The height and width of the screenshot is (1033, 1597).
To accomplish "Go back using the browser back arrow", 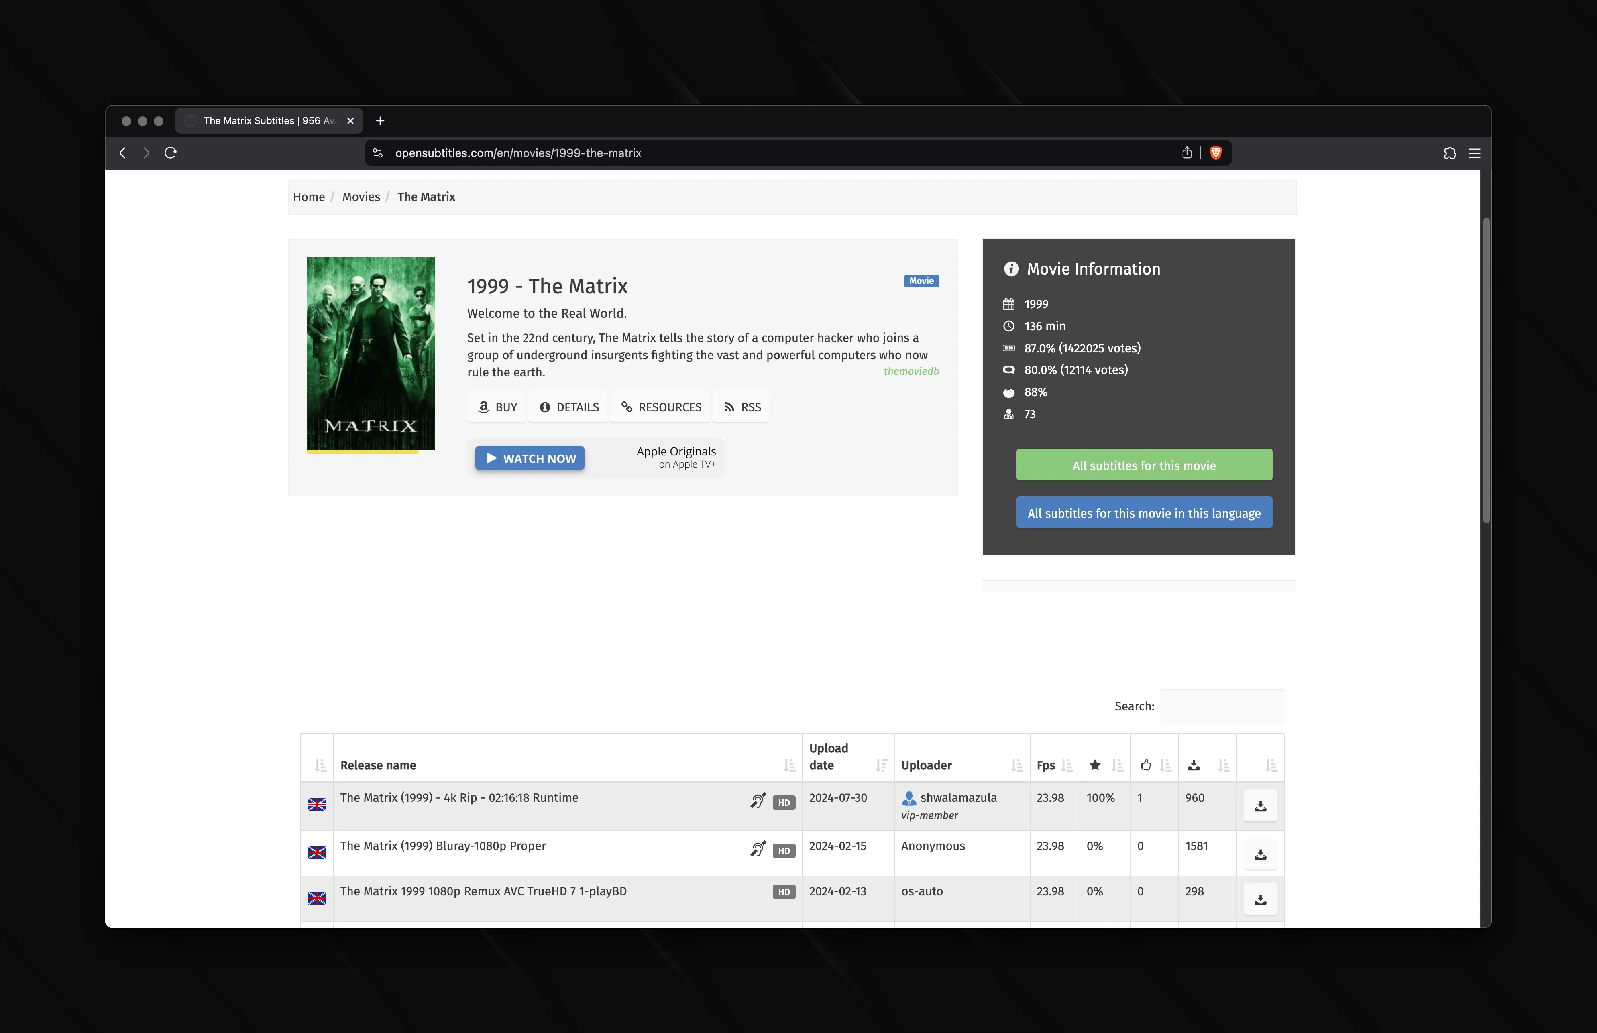I will pyautogui.click(x=122, y=153).
